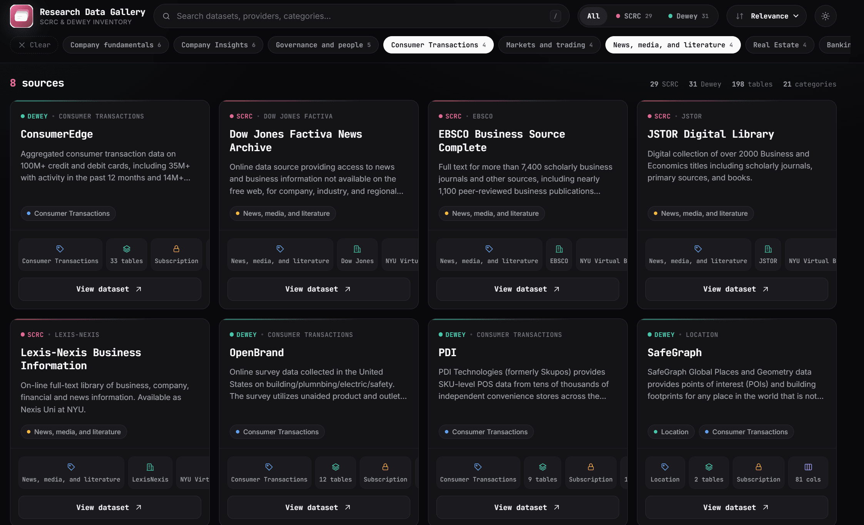Viewport: 864px width, 525px height.
Task: View the JSTOR Digital Library dataset
Action: pos(736,289)
